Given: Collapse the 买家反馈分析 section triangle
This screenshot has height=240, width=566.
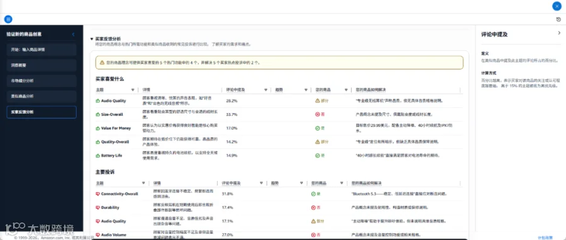Looking at the screenshot, I should pos(92,39).
